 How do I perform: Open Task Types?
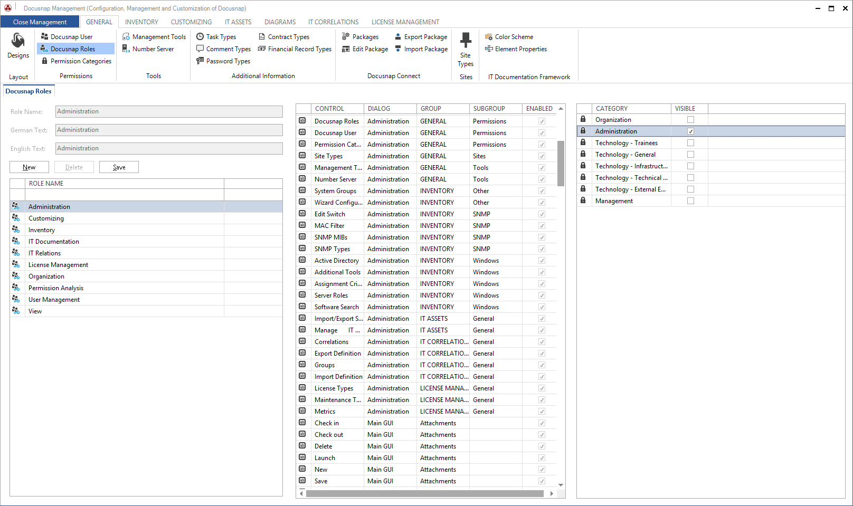pos(216,36)
